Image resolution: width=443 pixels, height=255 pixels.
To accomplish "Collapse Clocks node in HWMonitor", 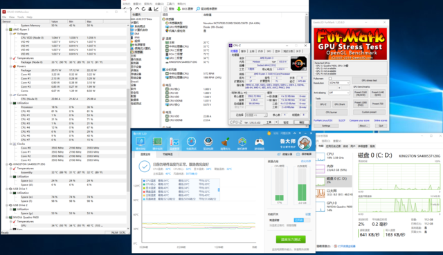I will [x=11, y=144].
